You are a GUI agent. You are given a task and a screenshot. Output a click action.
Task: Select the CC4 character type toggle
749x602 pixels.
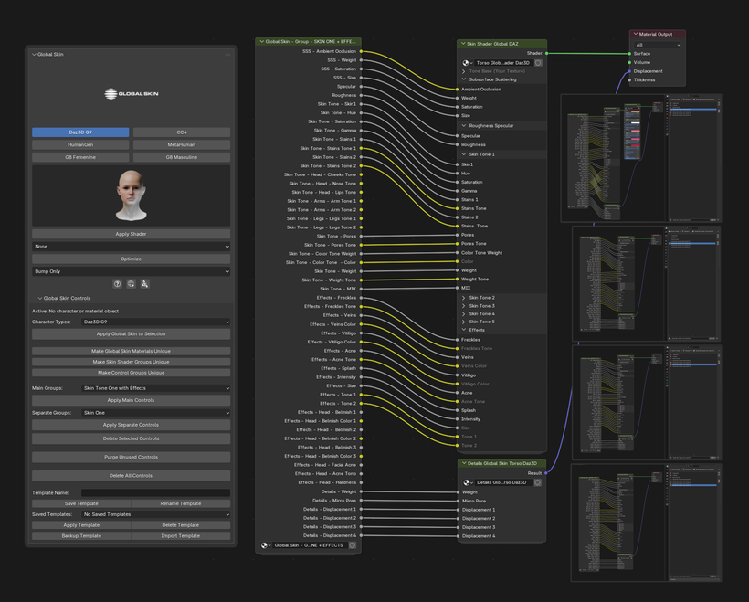(182, 132)
